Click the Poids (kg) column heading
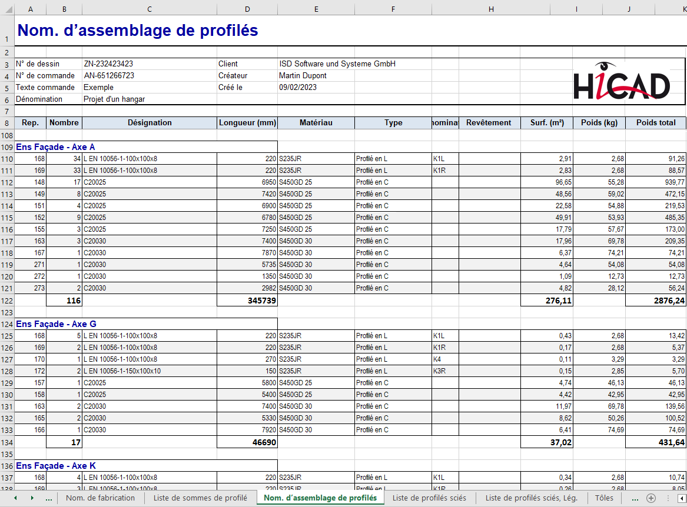 tap(599, 123)
